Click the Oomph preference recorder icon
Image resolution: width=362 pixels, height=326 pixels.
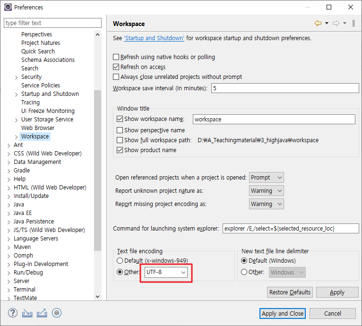[x=57, y=313]
